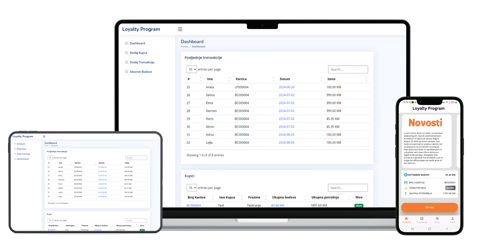Viewport: 504px width, 241px height.
Task: Click the Selma name cell on tablet
Action: click(61, 171)
